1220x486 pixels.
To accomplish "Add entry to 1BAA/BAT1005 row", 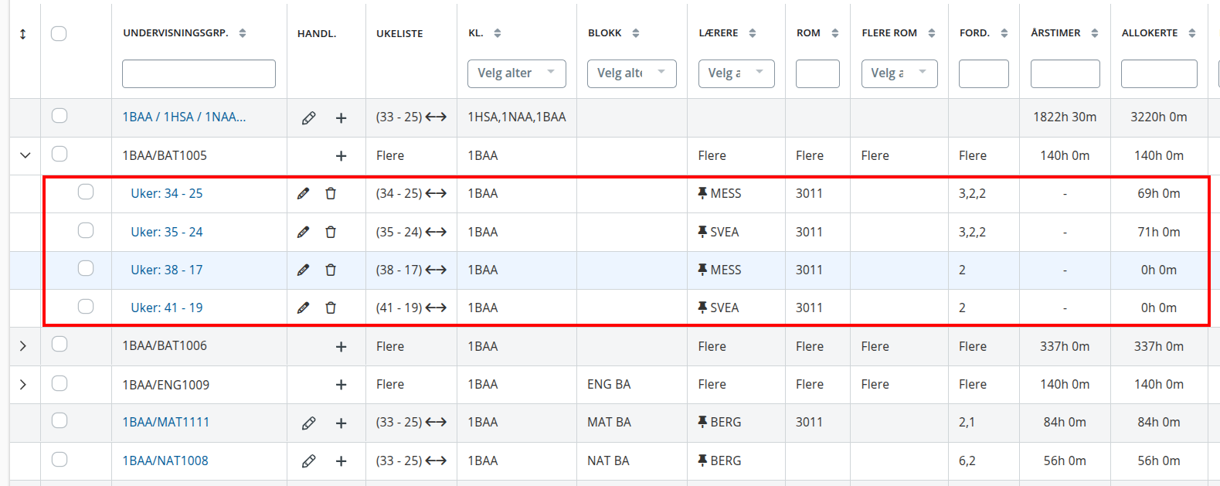I will coord(341,156).
